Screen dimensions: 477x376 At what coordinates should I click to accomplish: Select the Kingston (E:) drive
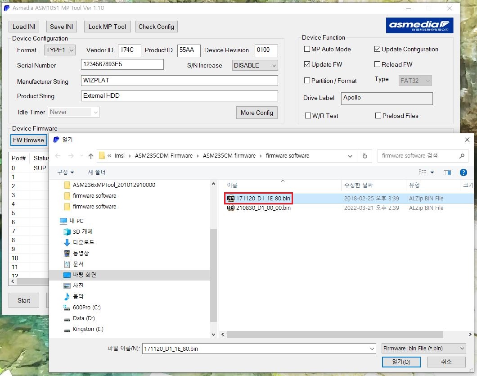click(83, 329)
